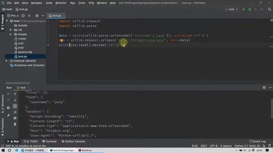Select b.py in the project tree

tap(21, 48)
